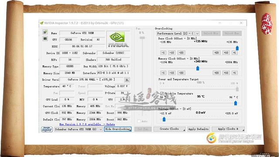The height and width of the screenshot is (157, 279).
Task: Open the Schenker GeForce GTX 765M GPU selector
Action: [78, 129]
